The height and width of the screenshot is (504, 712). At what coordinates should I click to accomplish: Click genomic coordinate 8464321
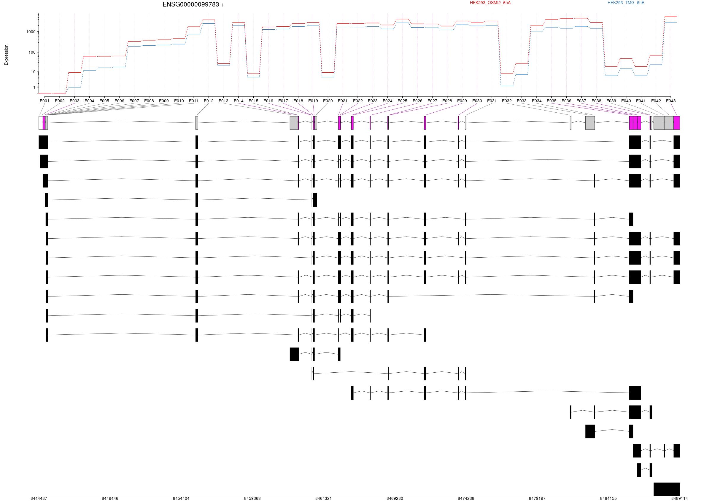[323, 498]
